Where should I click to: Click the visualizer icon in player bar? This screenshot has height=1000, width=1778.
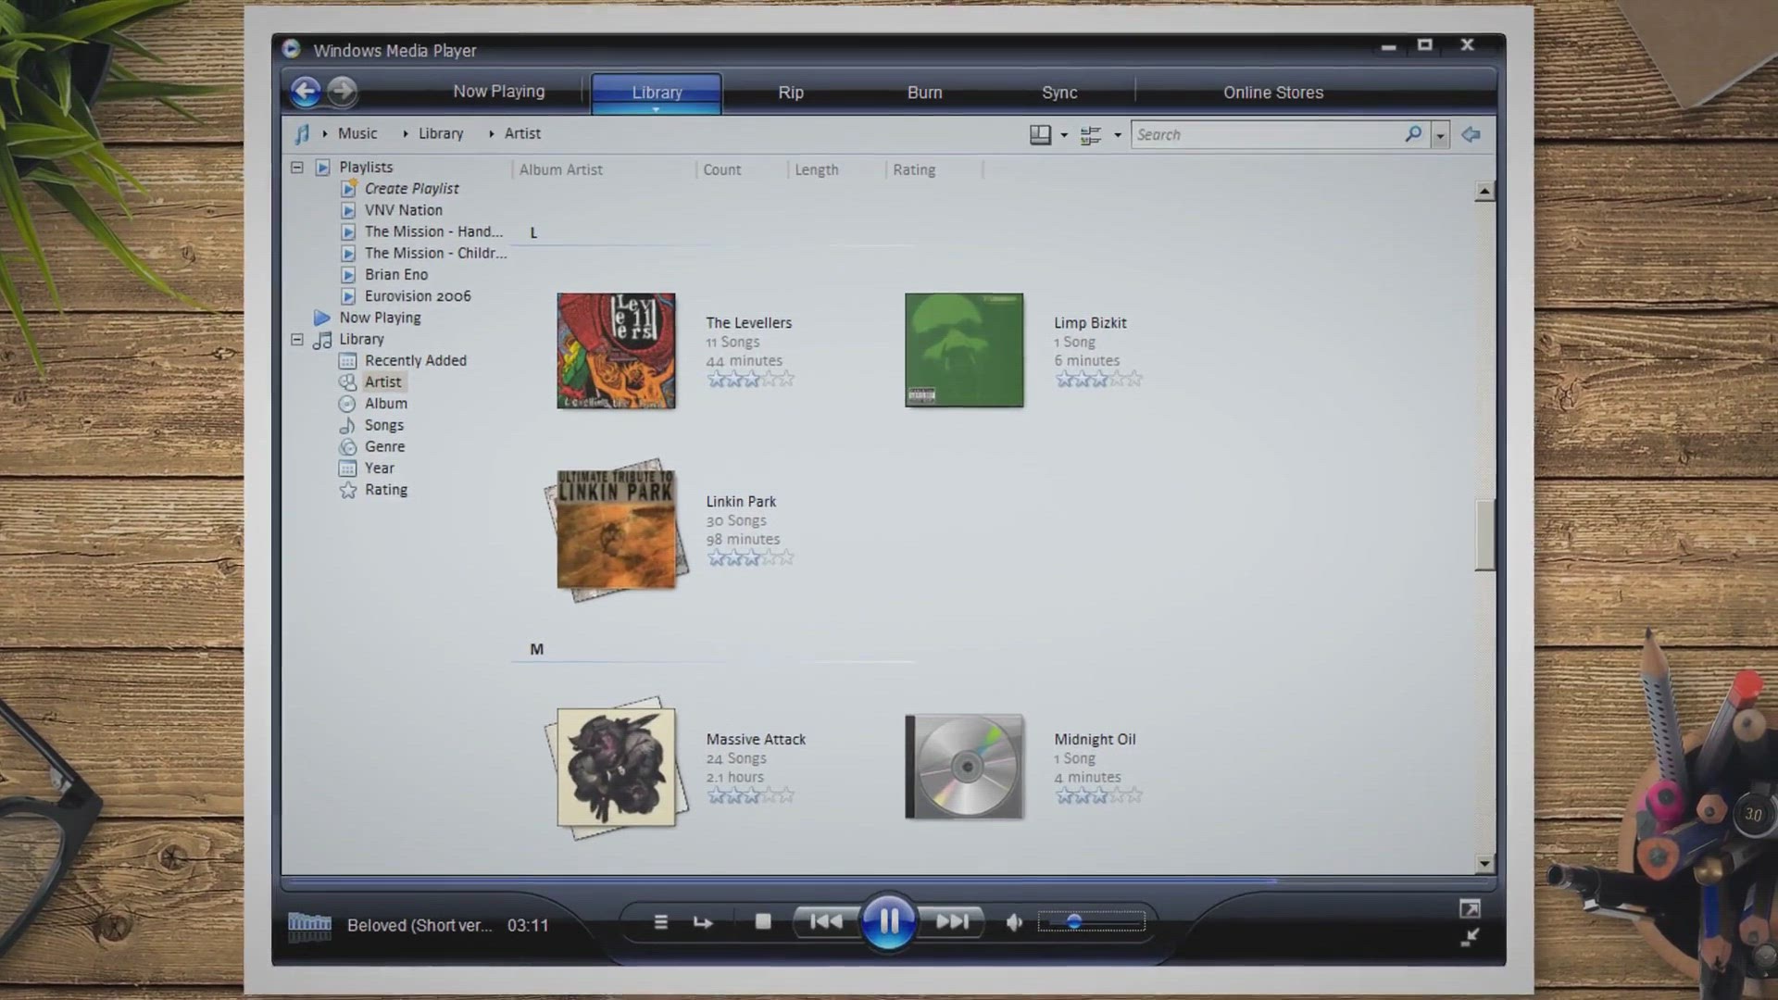click(309, 925)
